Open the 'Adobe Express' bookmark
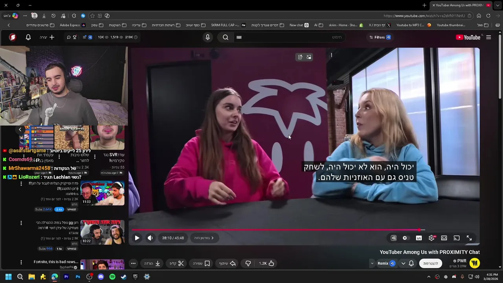The width and height of the screenshot is (503, 283). (x=72, y=25)
